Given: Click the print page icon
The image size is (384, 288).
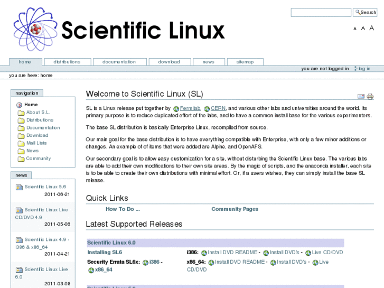Looking at the screenshot, I should pyautogui.click(x=370, y=97).
